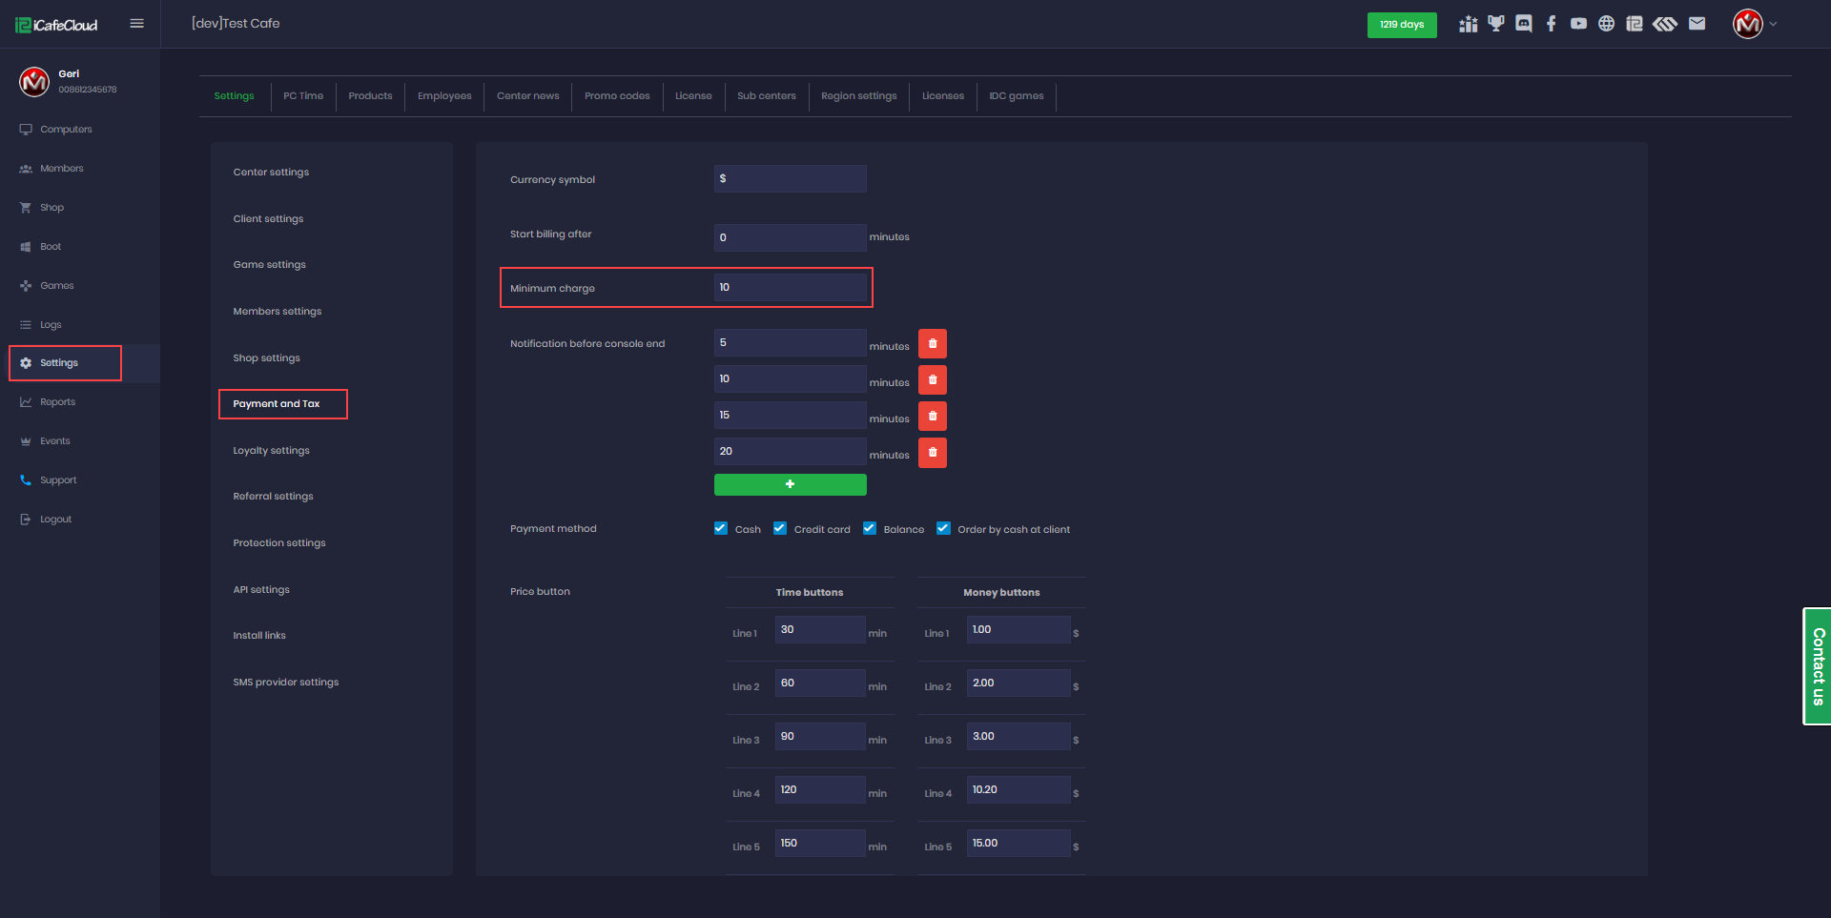Toggle the hamburger sidebar menu icon
The height and width of the screenshot is (918, 1831).
(137, 24)
